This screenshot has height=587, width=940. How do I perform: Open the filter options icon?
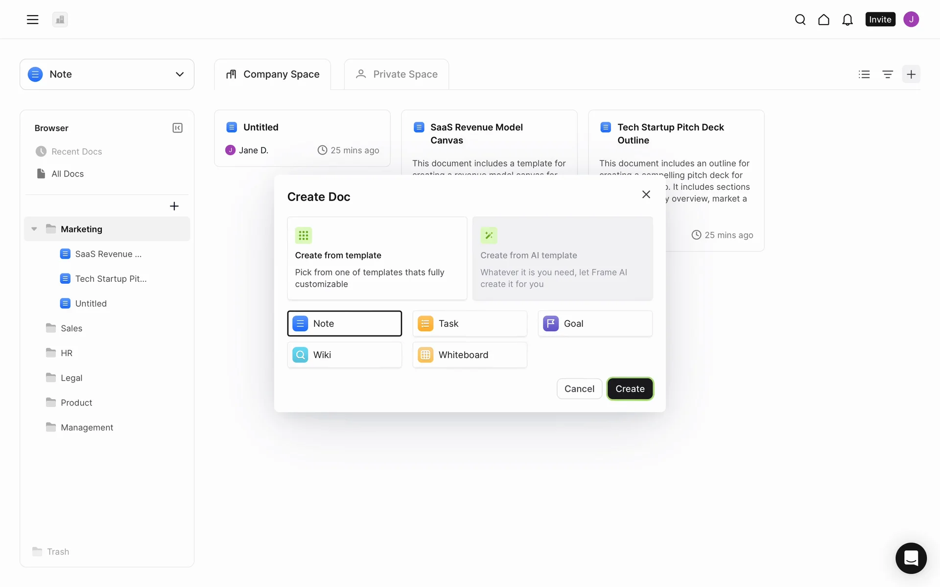coord(888,74)
